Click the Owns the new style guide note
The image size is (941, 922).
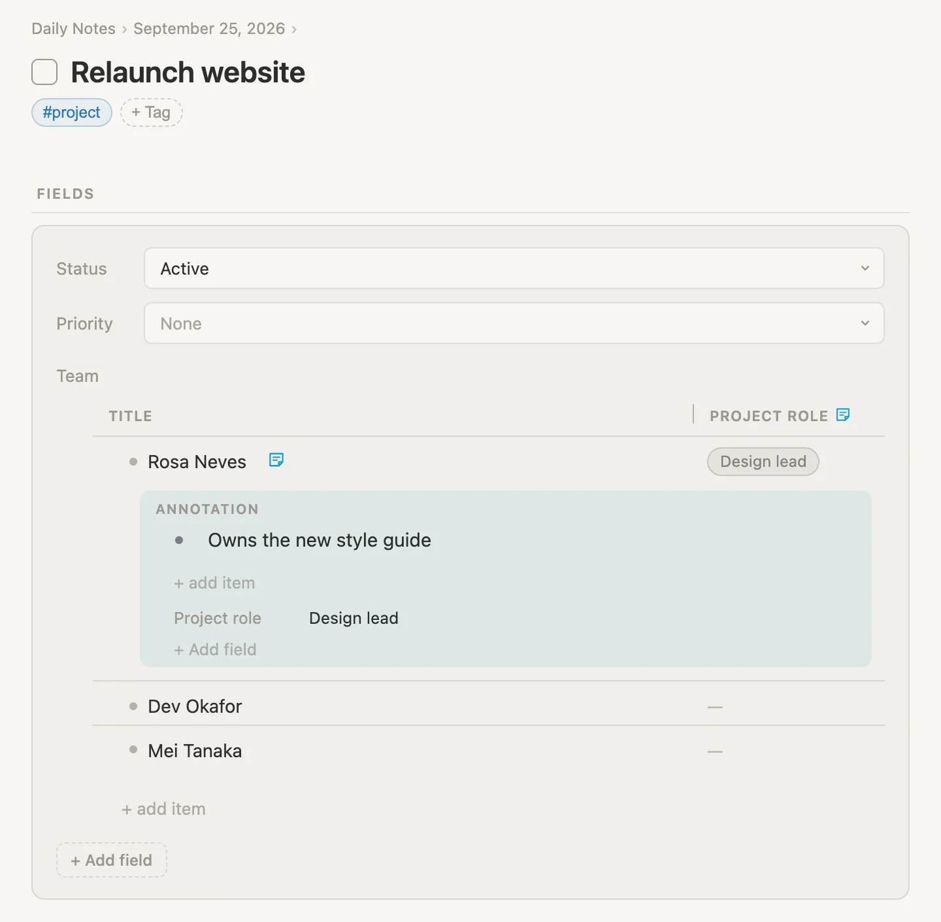(320, 540)
